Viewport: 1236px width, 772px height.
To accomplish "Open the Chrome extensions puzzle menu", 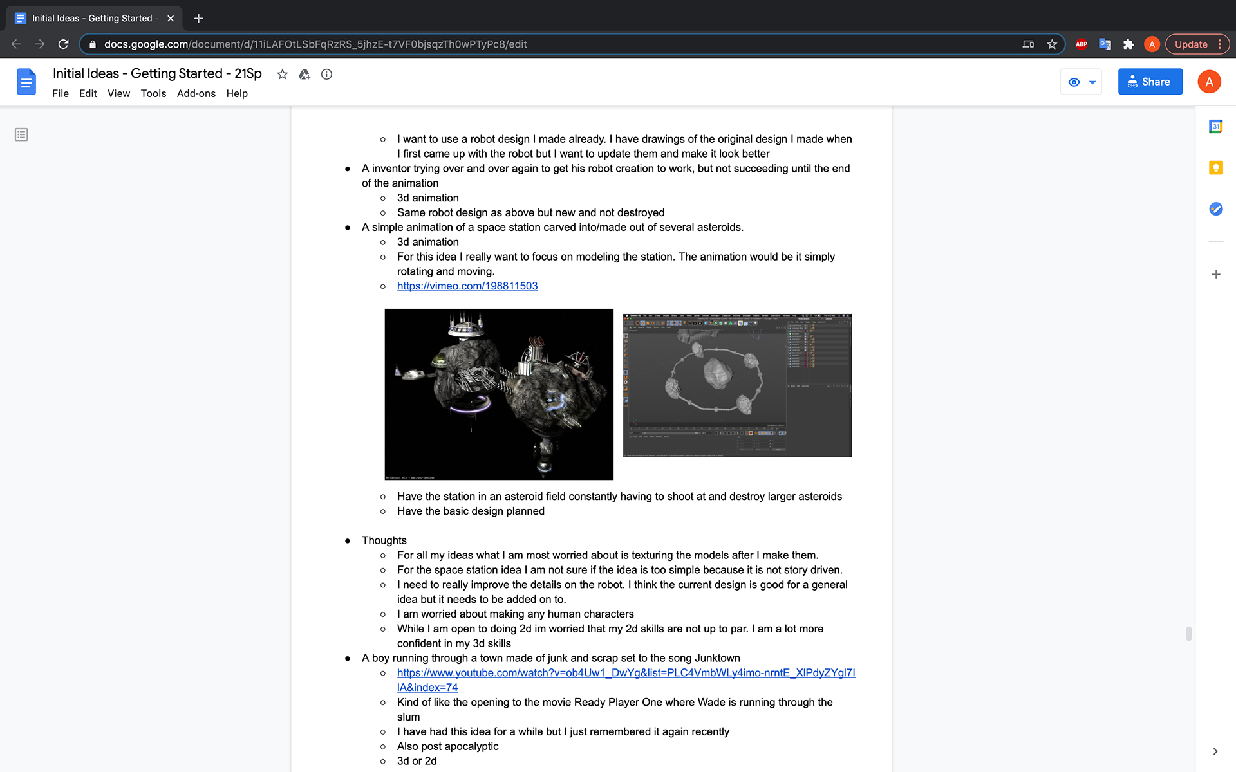I will [x=1128, y=44].
